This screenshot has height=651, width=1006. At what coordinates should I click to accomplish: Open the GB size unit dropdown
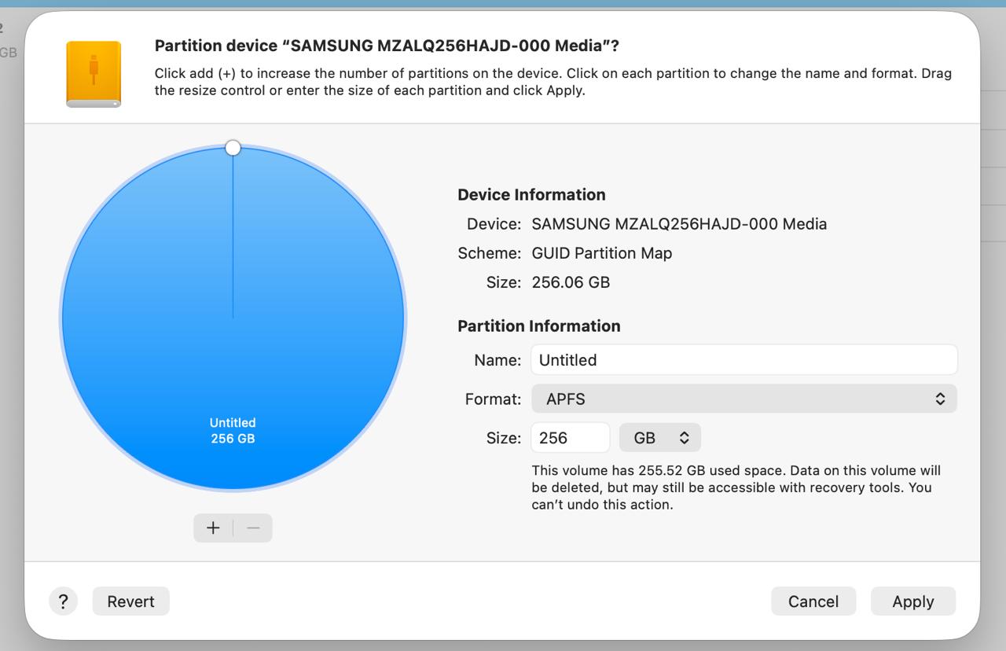[x=660, y=438]
